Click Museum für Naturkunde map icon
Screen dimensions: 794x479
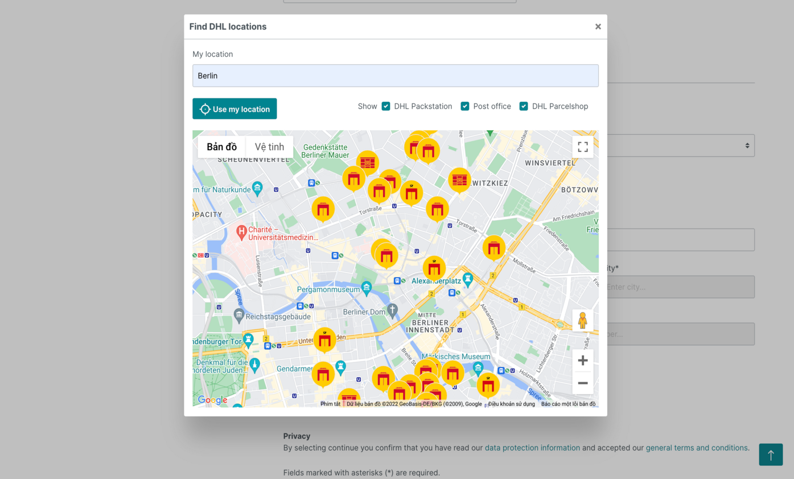[x=257, y=188]
